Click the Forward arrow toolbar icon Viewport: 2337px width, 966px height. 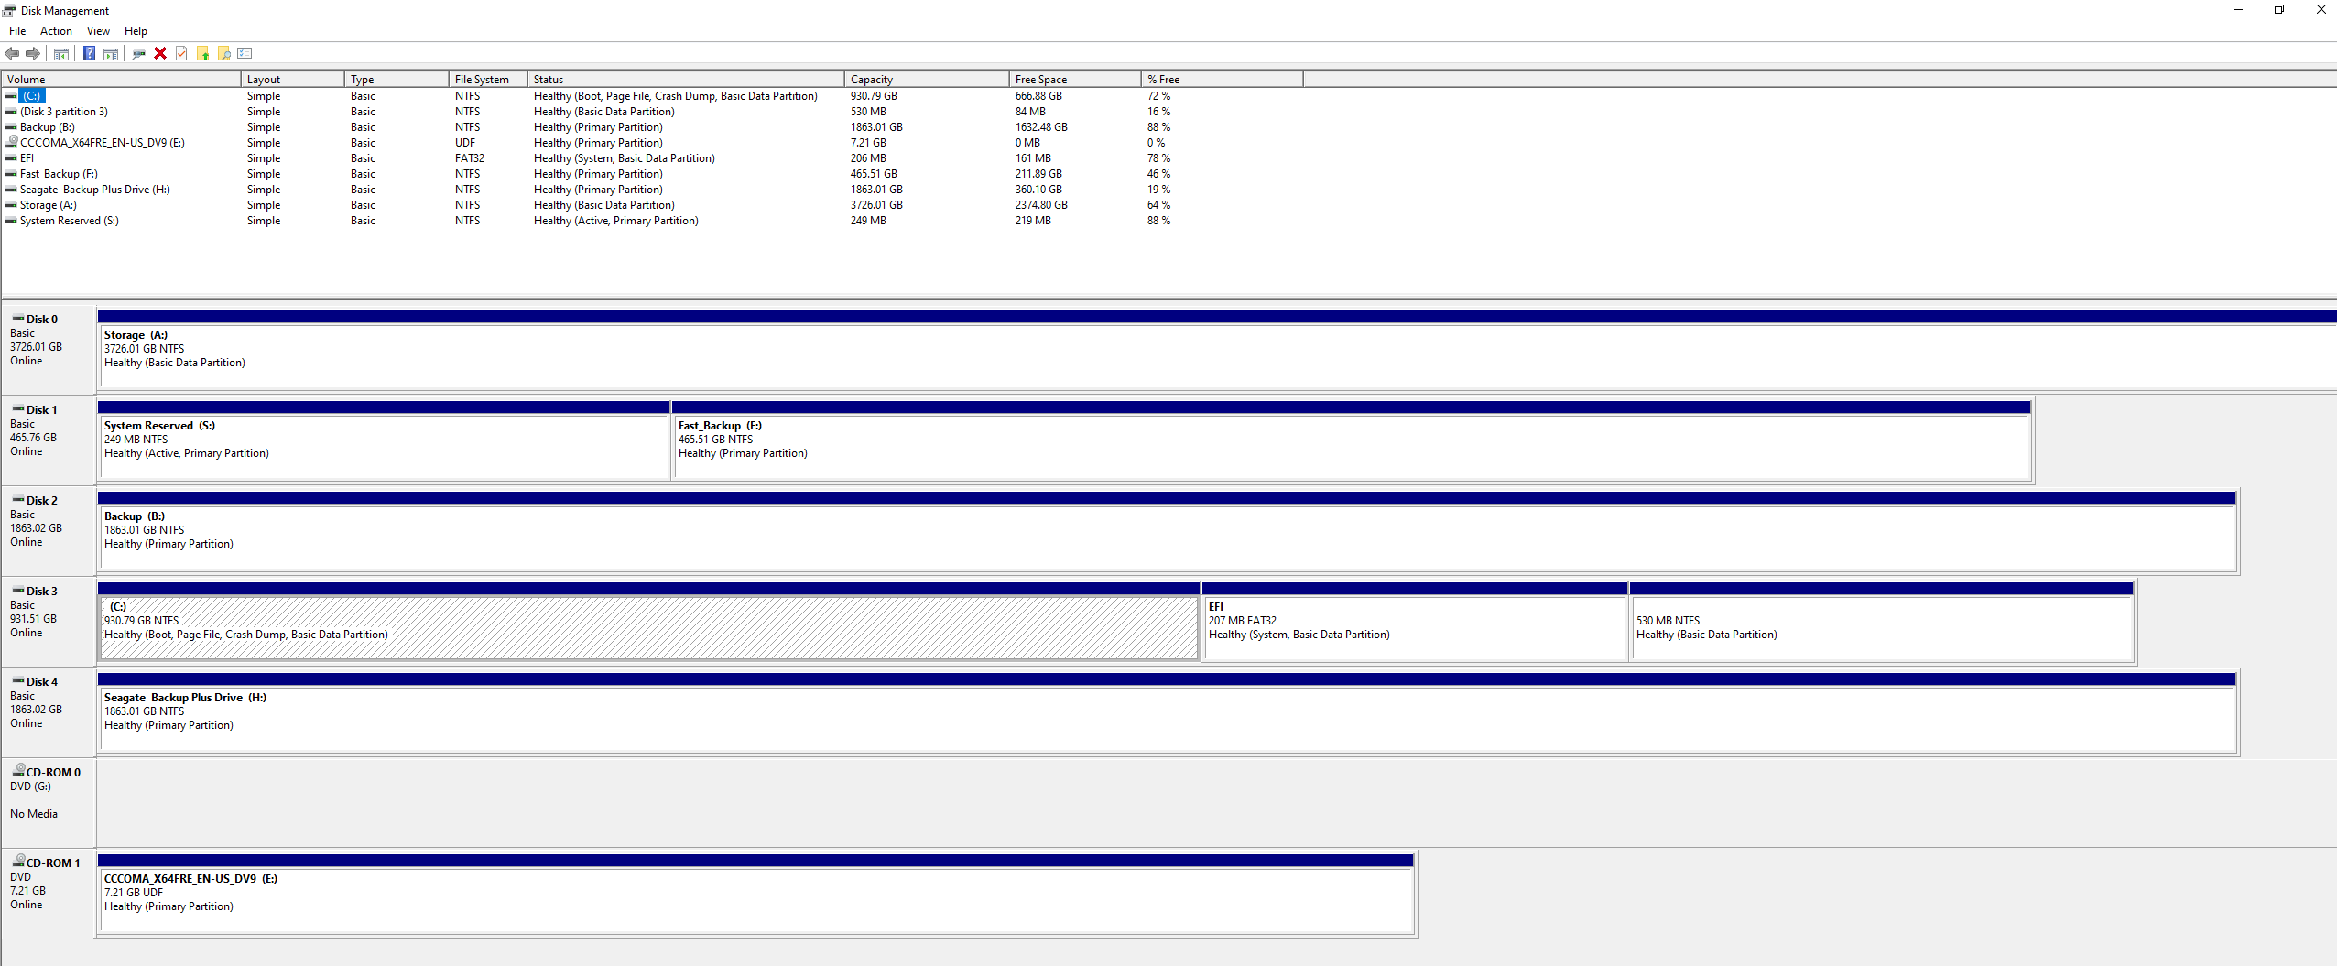coord(33,53)
